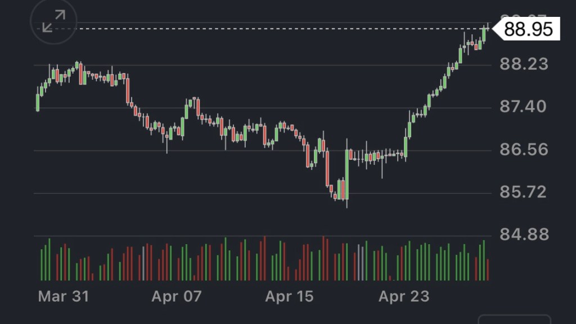Select the last red volume bar on the right
The image size is (576, 324).
coord(488,269)
